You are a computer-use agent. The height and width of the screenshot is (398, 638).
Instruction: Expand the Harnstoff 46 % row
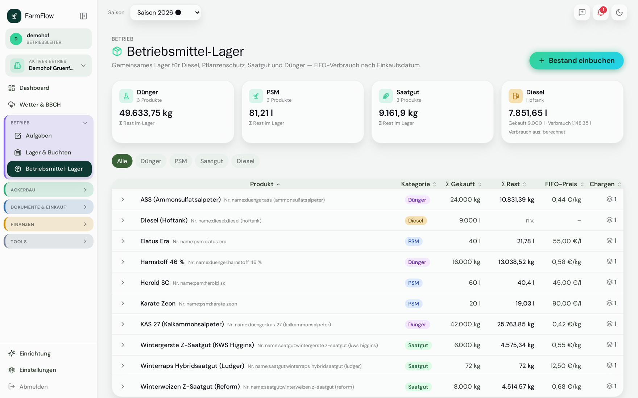pos(123,262)
